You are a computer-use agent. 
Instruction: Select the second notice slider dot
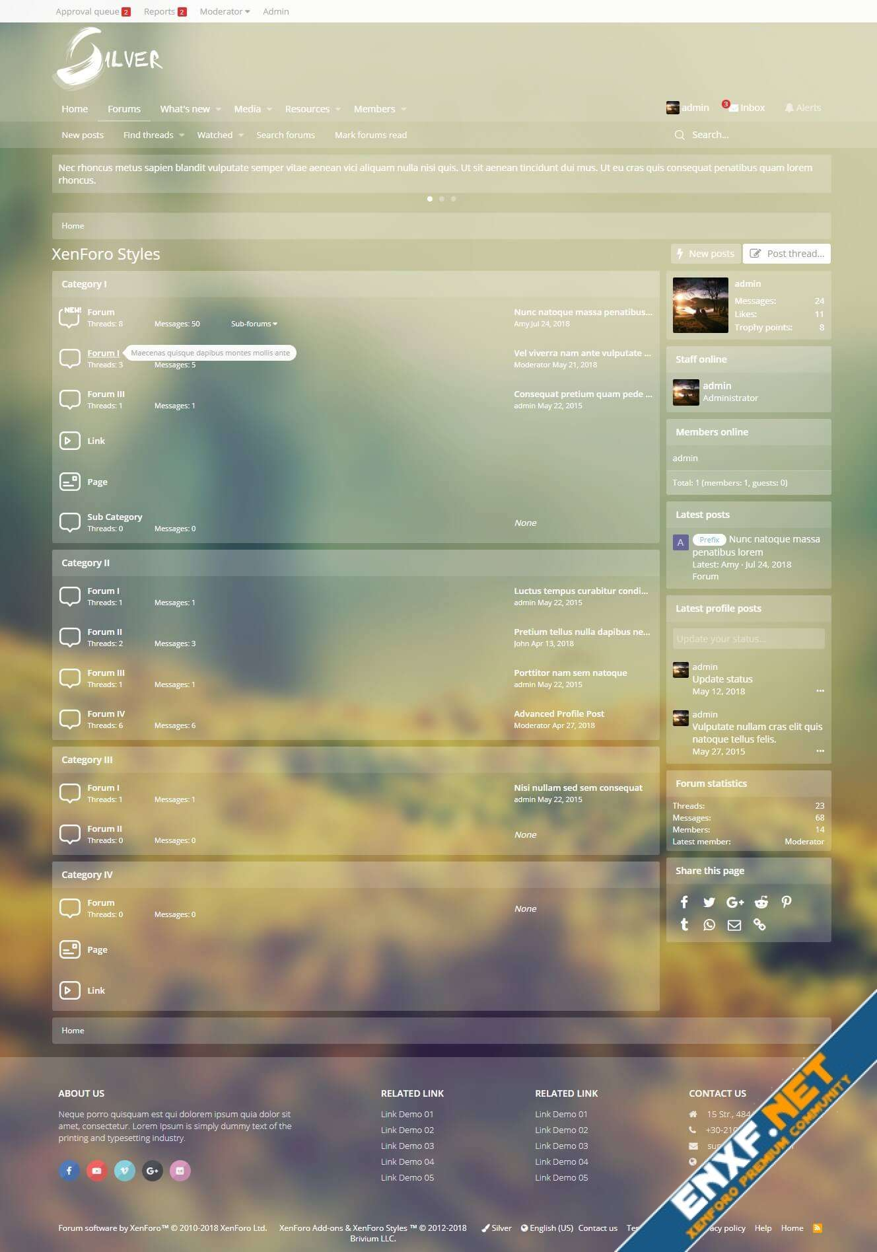[442, 199]
